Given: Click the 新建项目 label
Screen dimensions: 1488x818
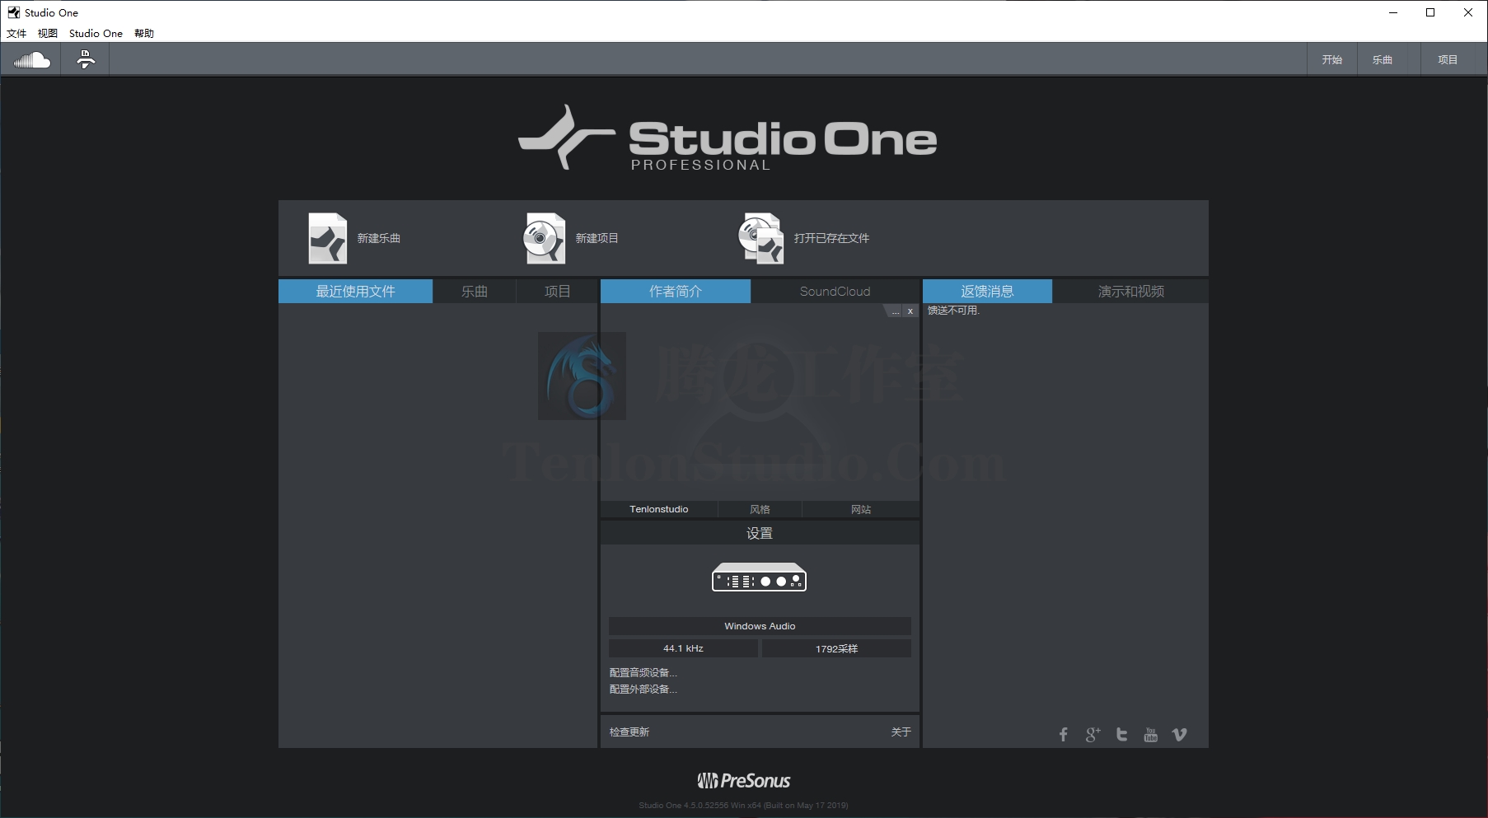Looking at the screenshot, I should point(597,238).
